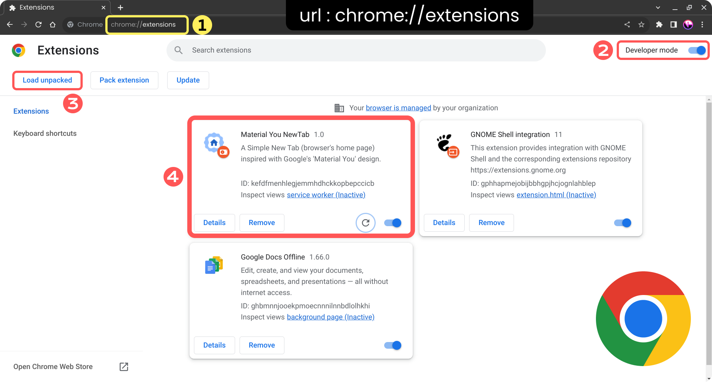Click the Material You NewTab title text
The width and height of the screenshot is (712, 382).
point(275,135)
